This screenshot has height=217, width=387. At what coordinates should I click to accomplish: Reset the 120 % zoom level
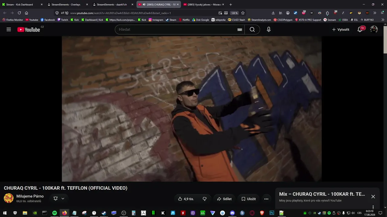[x=234, y=13]
